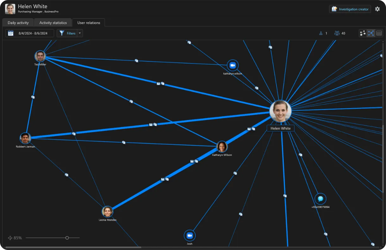
Task: Click chat icon on Ted Miller–Katharyn Wilson link
Action: [x=131, y=101]
